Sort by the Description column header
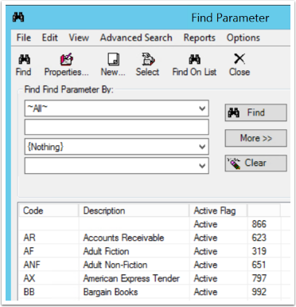The width and height of the screenshot is (296, 307). pyautogui.click(x=134, y=211)
